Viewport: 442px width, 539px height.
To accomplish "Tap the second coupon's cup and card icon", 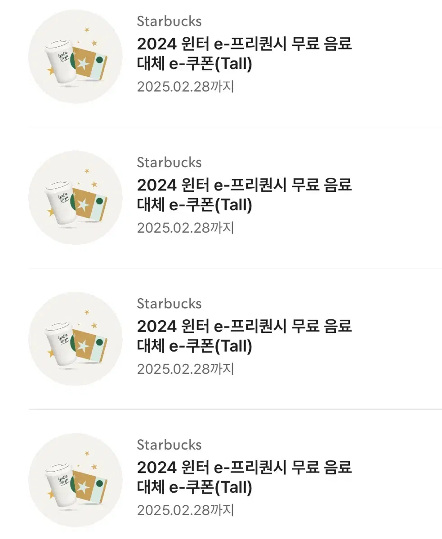I will point(76,198).
